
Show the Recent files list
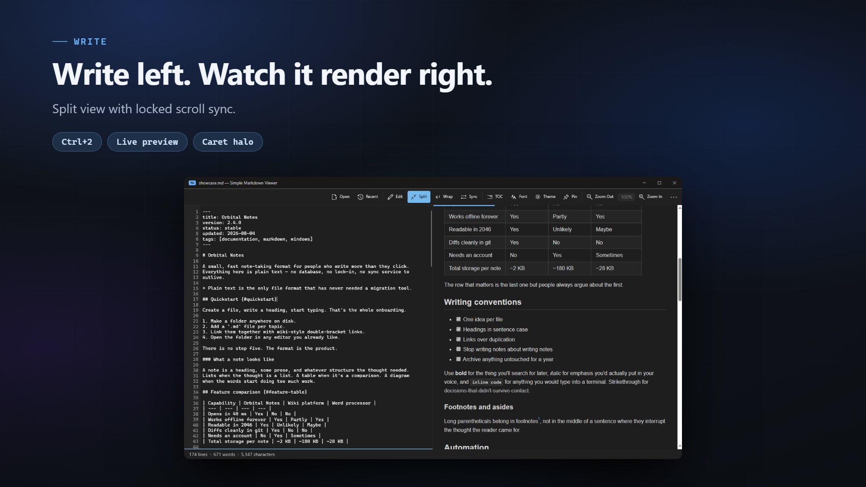[368, 197]
